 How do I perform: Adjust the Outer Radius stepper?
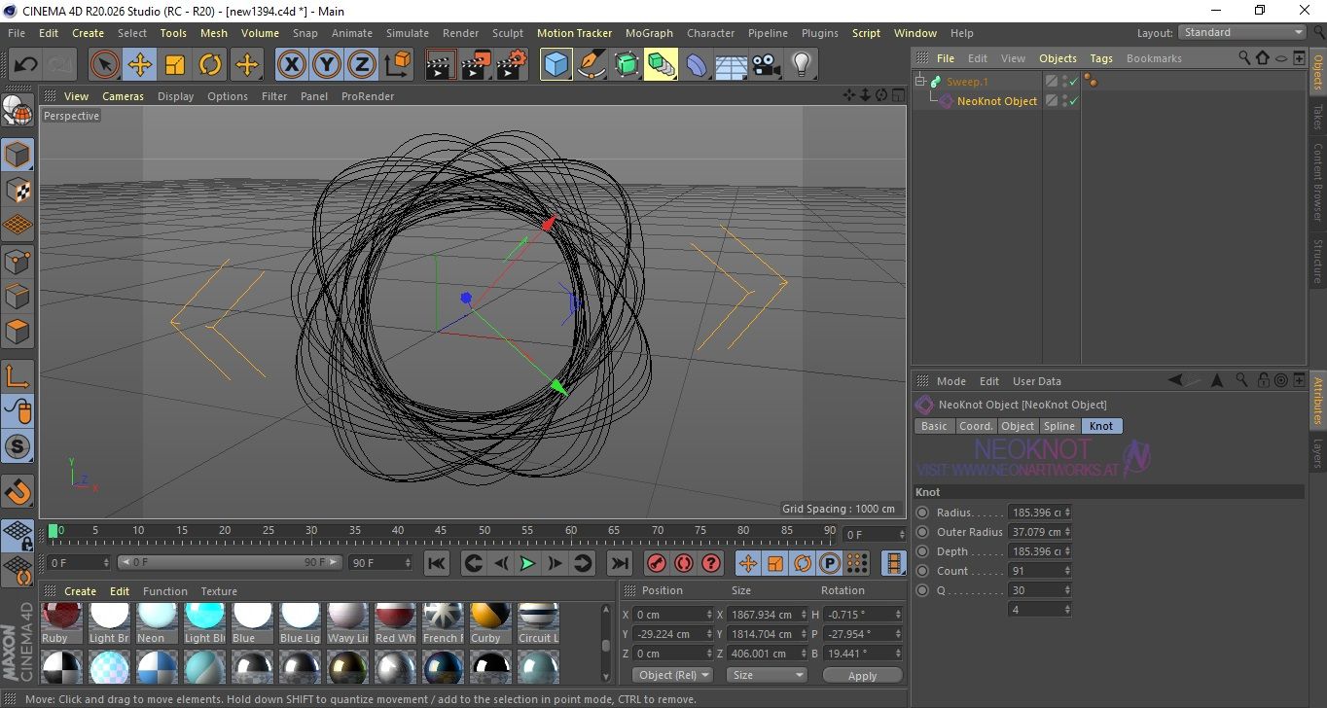point(1068,532)
